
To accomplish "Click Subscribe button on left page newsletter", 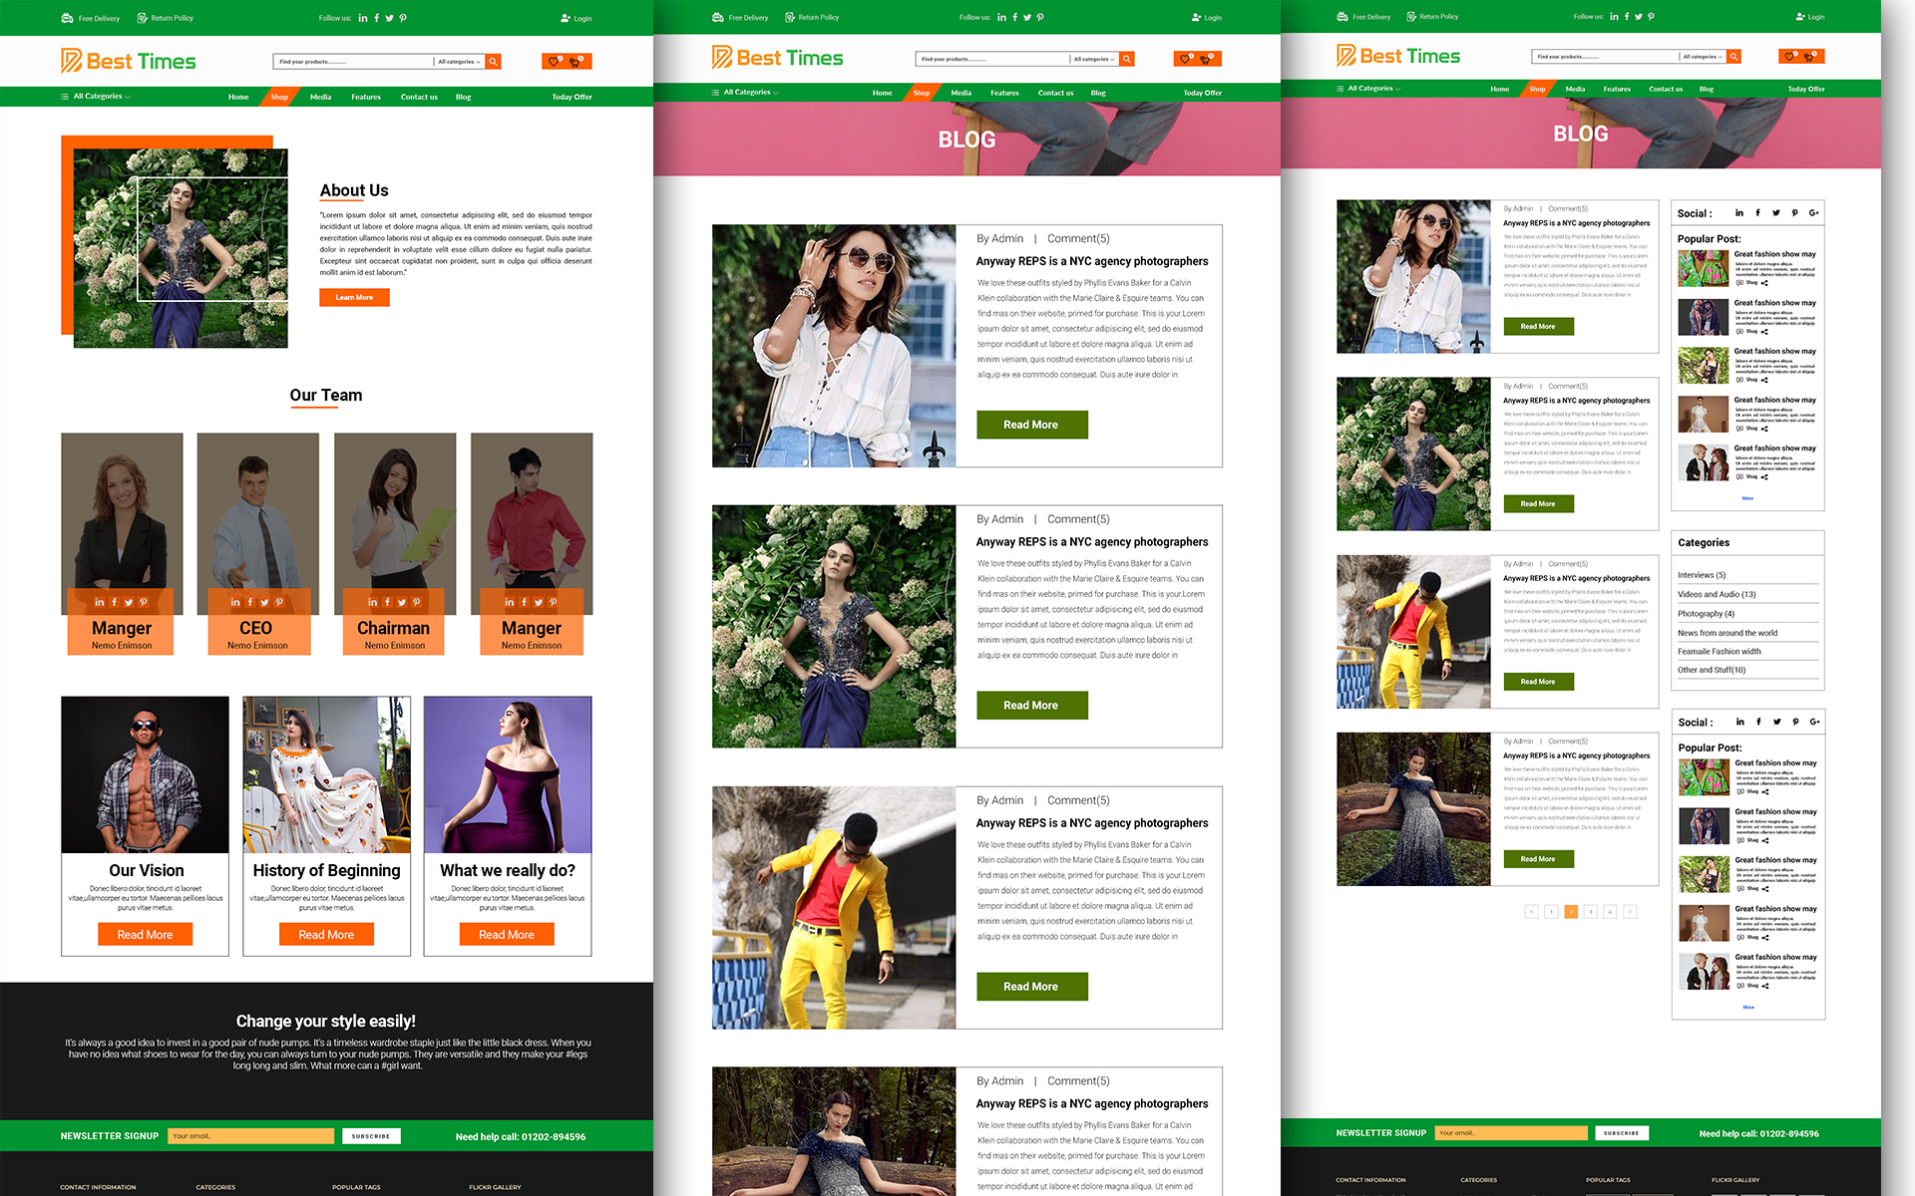I will pos(371,1136).
